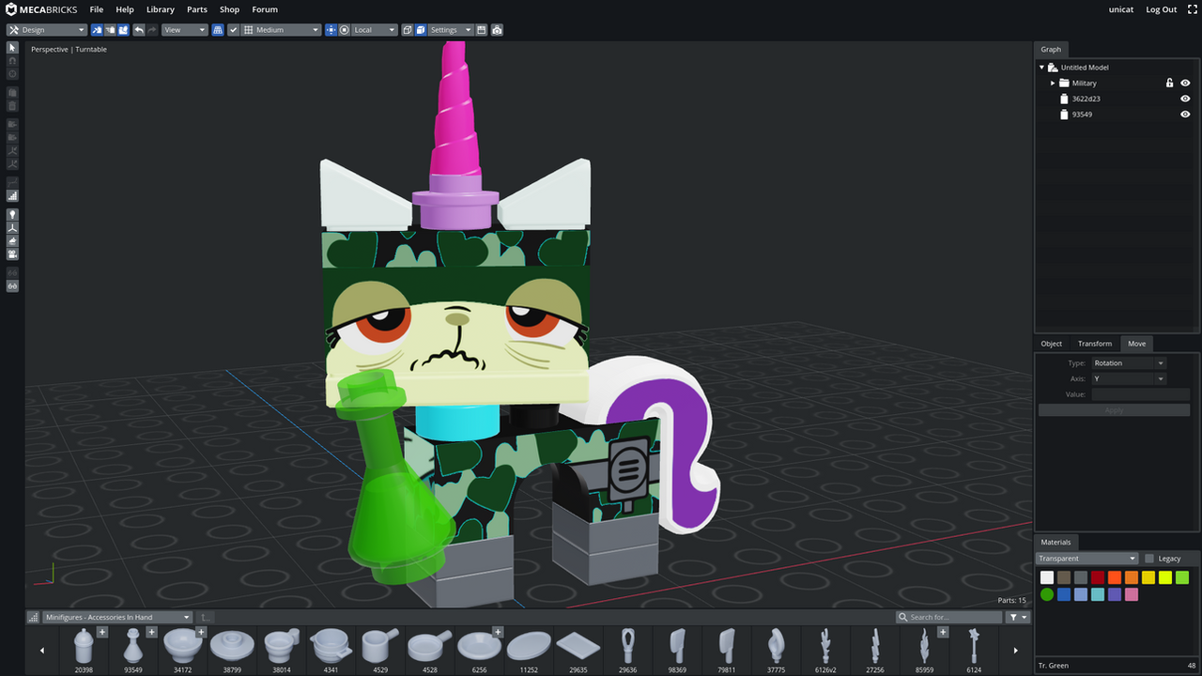Pick the white transparent color swatch
This screenshot has width=1202, height=676.
click(1047, 577)
